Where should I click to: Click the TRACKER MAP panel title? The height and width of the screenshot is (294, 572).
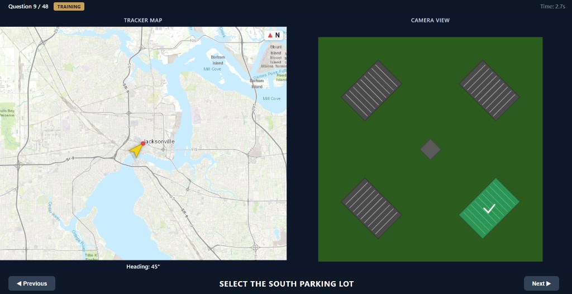pos(143,20)
